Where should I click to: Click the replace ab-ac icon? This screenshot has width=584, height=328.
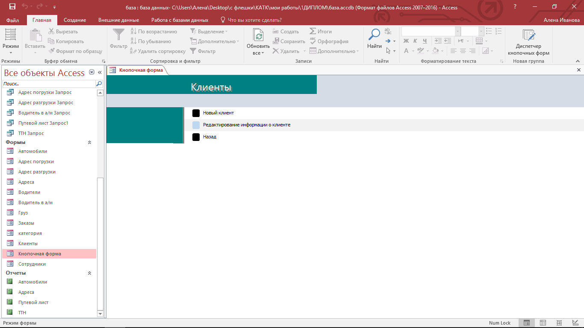(x=388, y=31)
